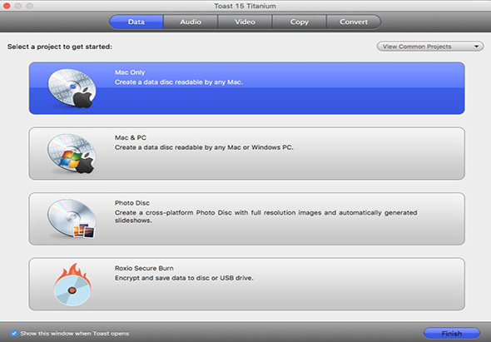Click the Photo Disc icon
The image size is (491, 342).
72,218
